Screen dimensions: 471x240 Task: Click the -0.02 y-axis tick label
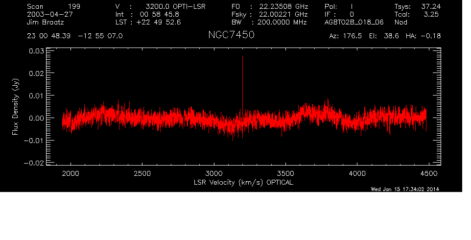tap(34, 163)
